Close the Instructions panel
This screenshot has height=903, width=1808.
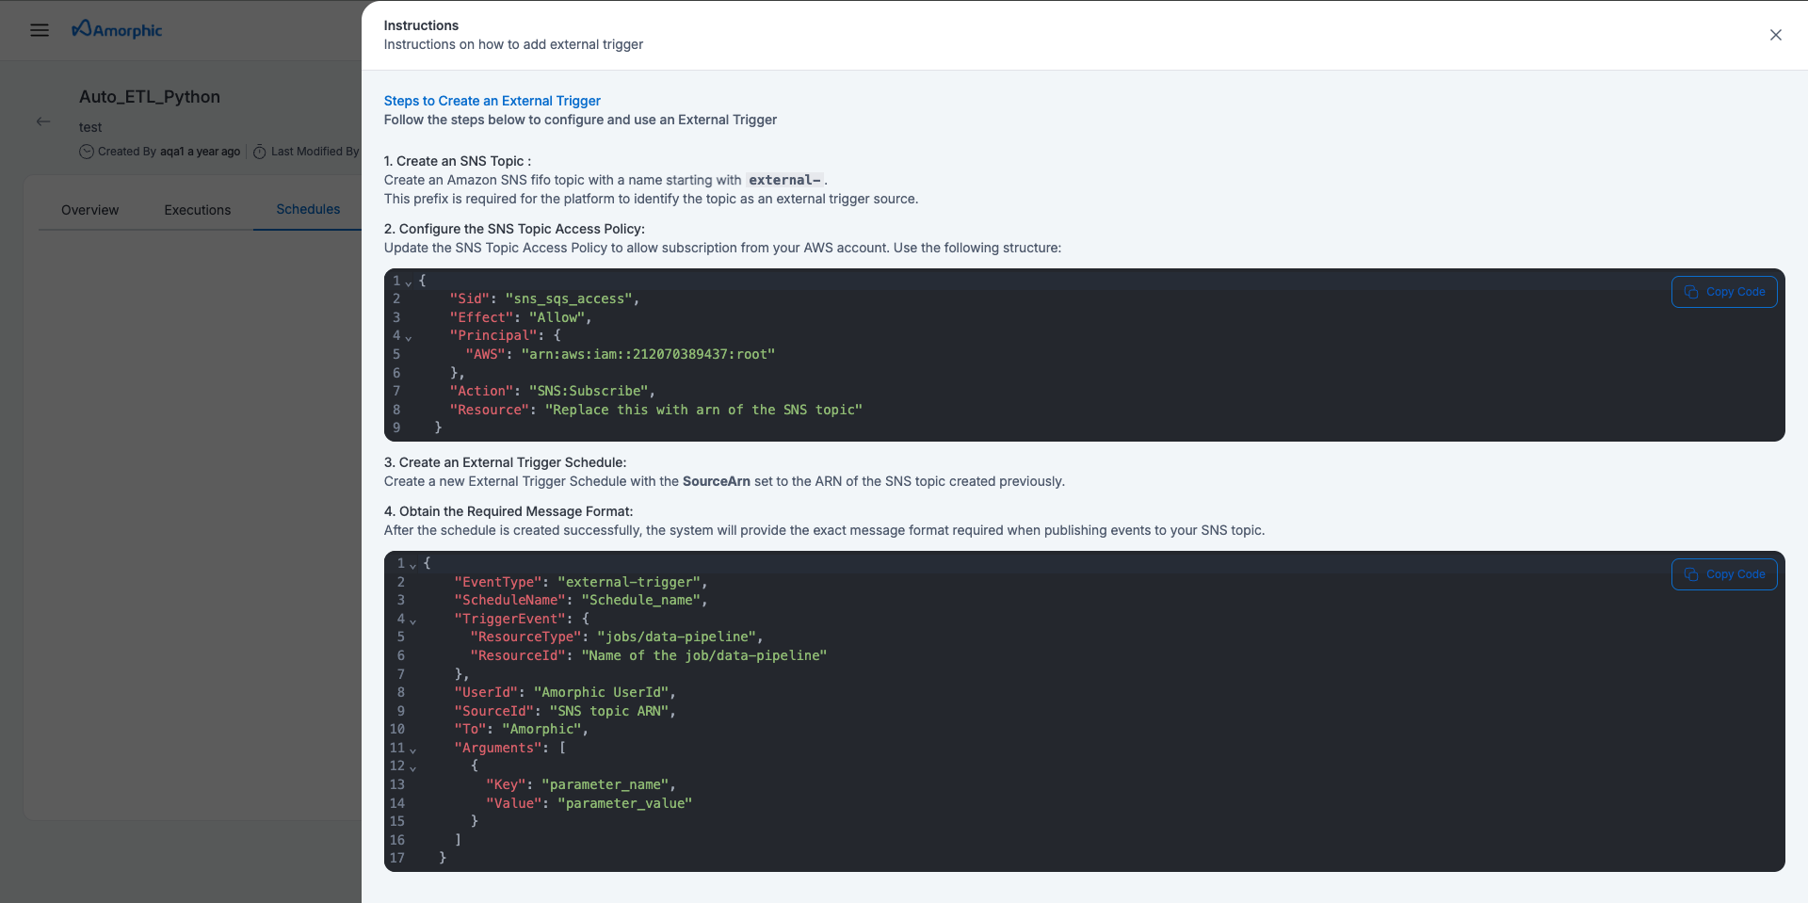click(1775, 35)
